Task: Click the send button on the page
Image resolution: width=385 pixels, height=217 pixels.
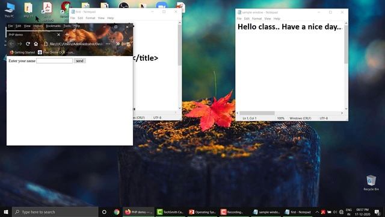Action: pyautogui.click(x=79, y=61)
